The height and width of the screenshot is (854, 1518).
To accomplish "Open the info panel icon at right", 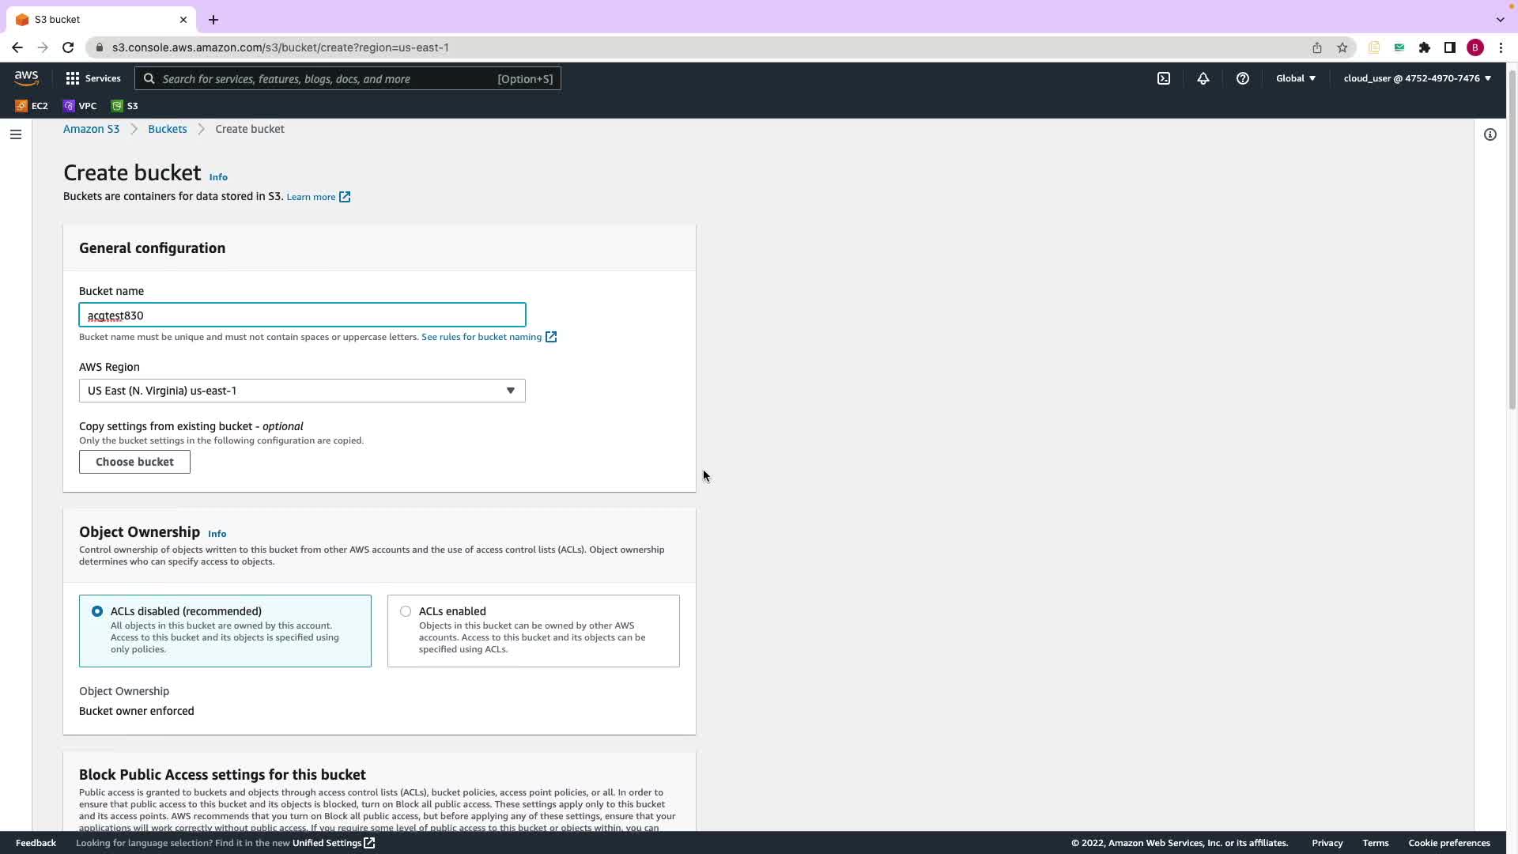I will click(x=1490, y=134).
